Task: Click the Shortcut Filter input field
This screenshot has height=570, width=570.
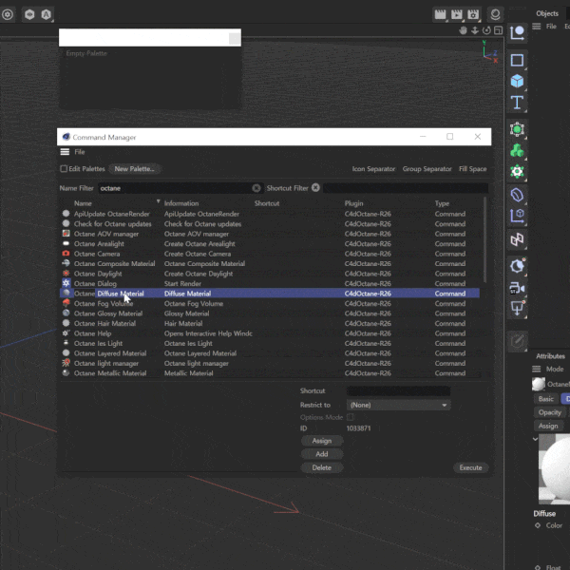Action: [406, 188]
